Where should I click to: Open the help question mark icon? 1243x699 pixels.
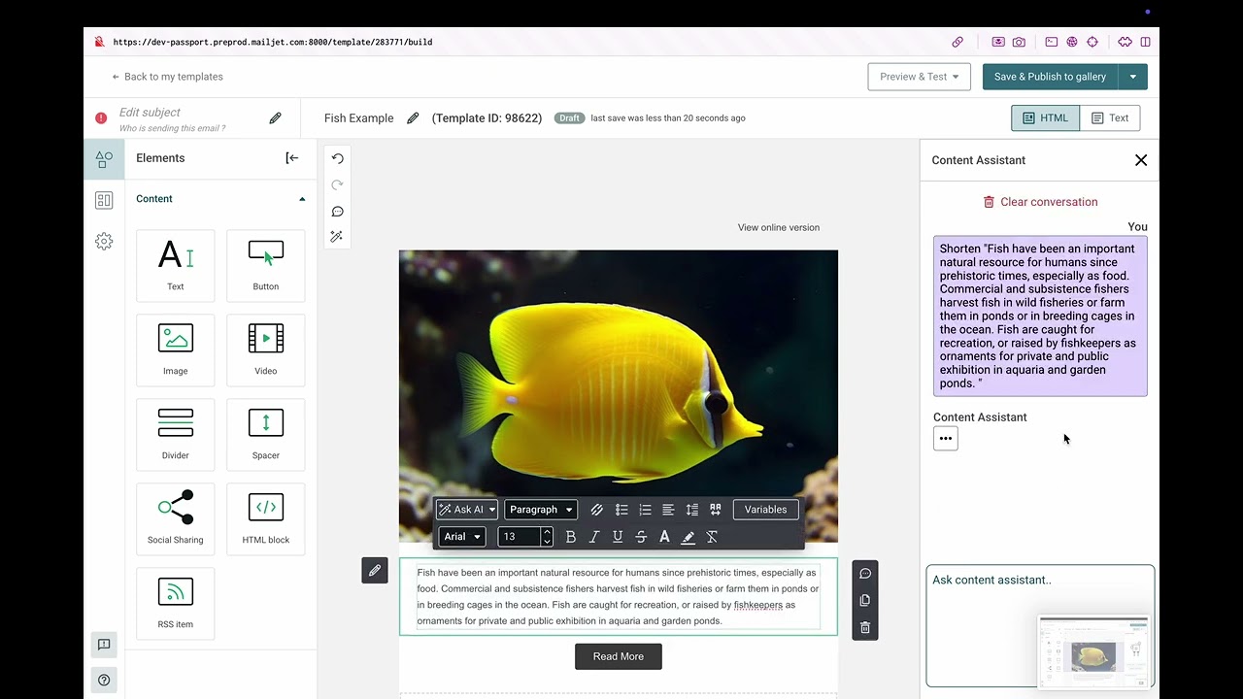pos(104,680)
